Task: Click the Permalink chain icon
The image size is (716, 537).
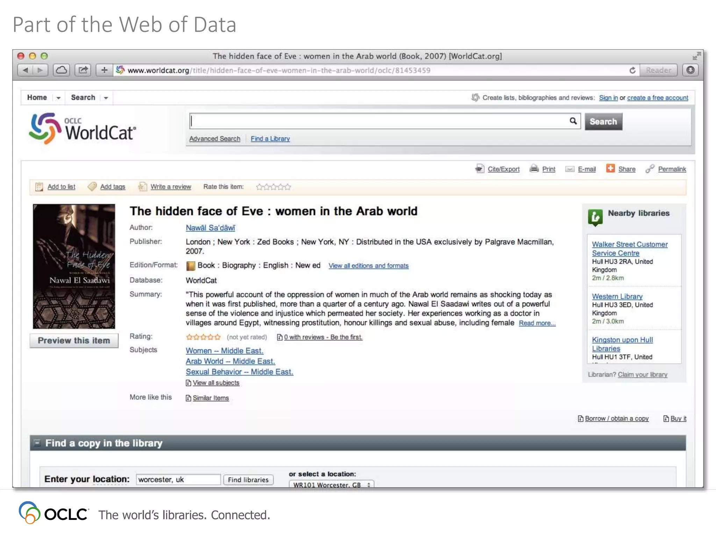Action: point(650,169)
